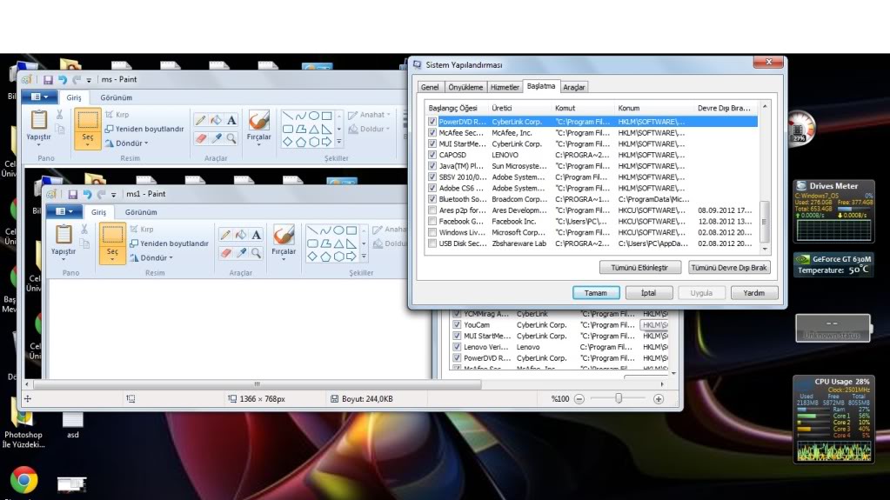
Task: Choose the Curve shape in ms - Paint
Action: point(301,116)
